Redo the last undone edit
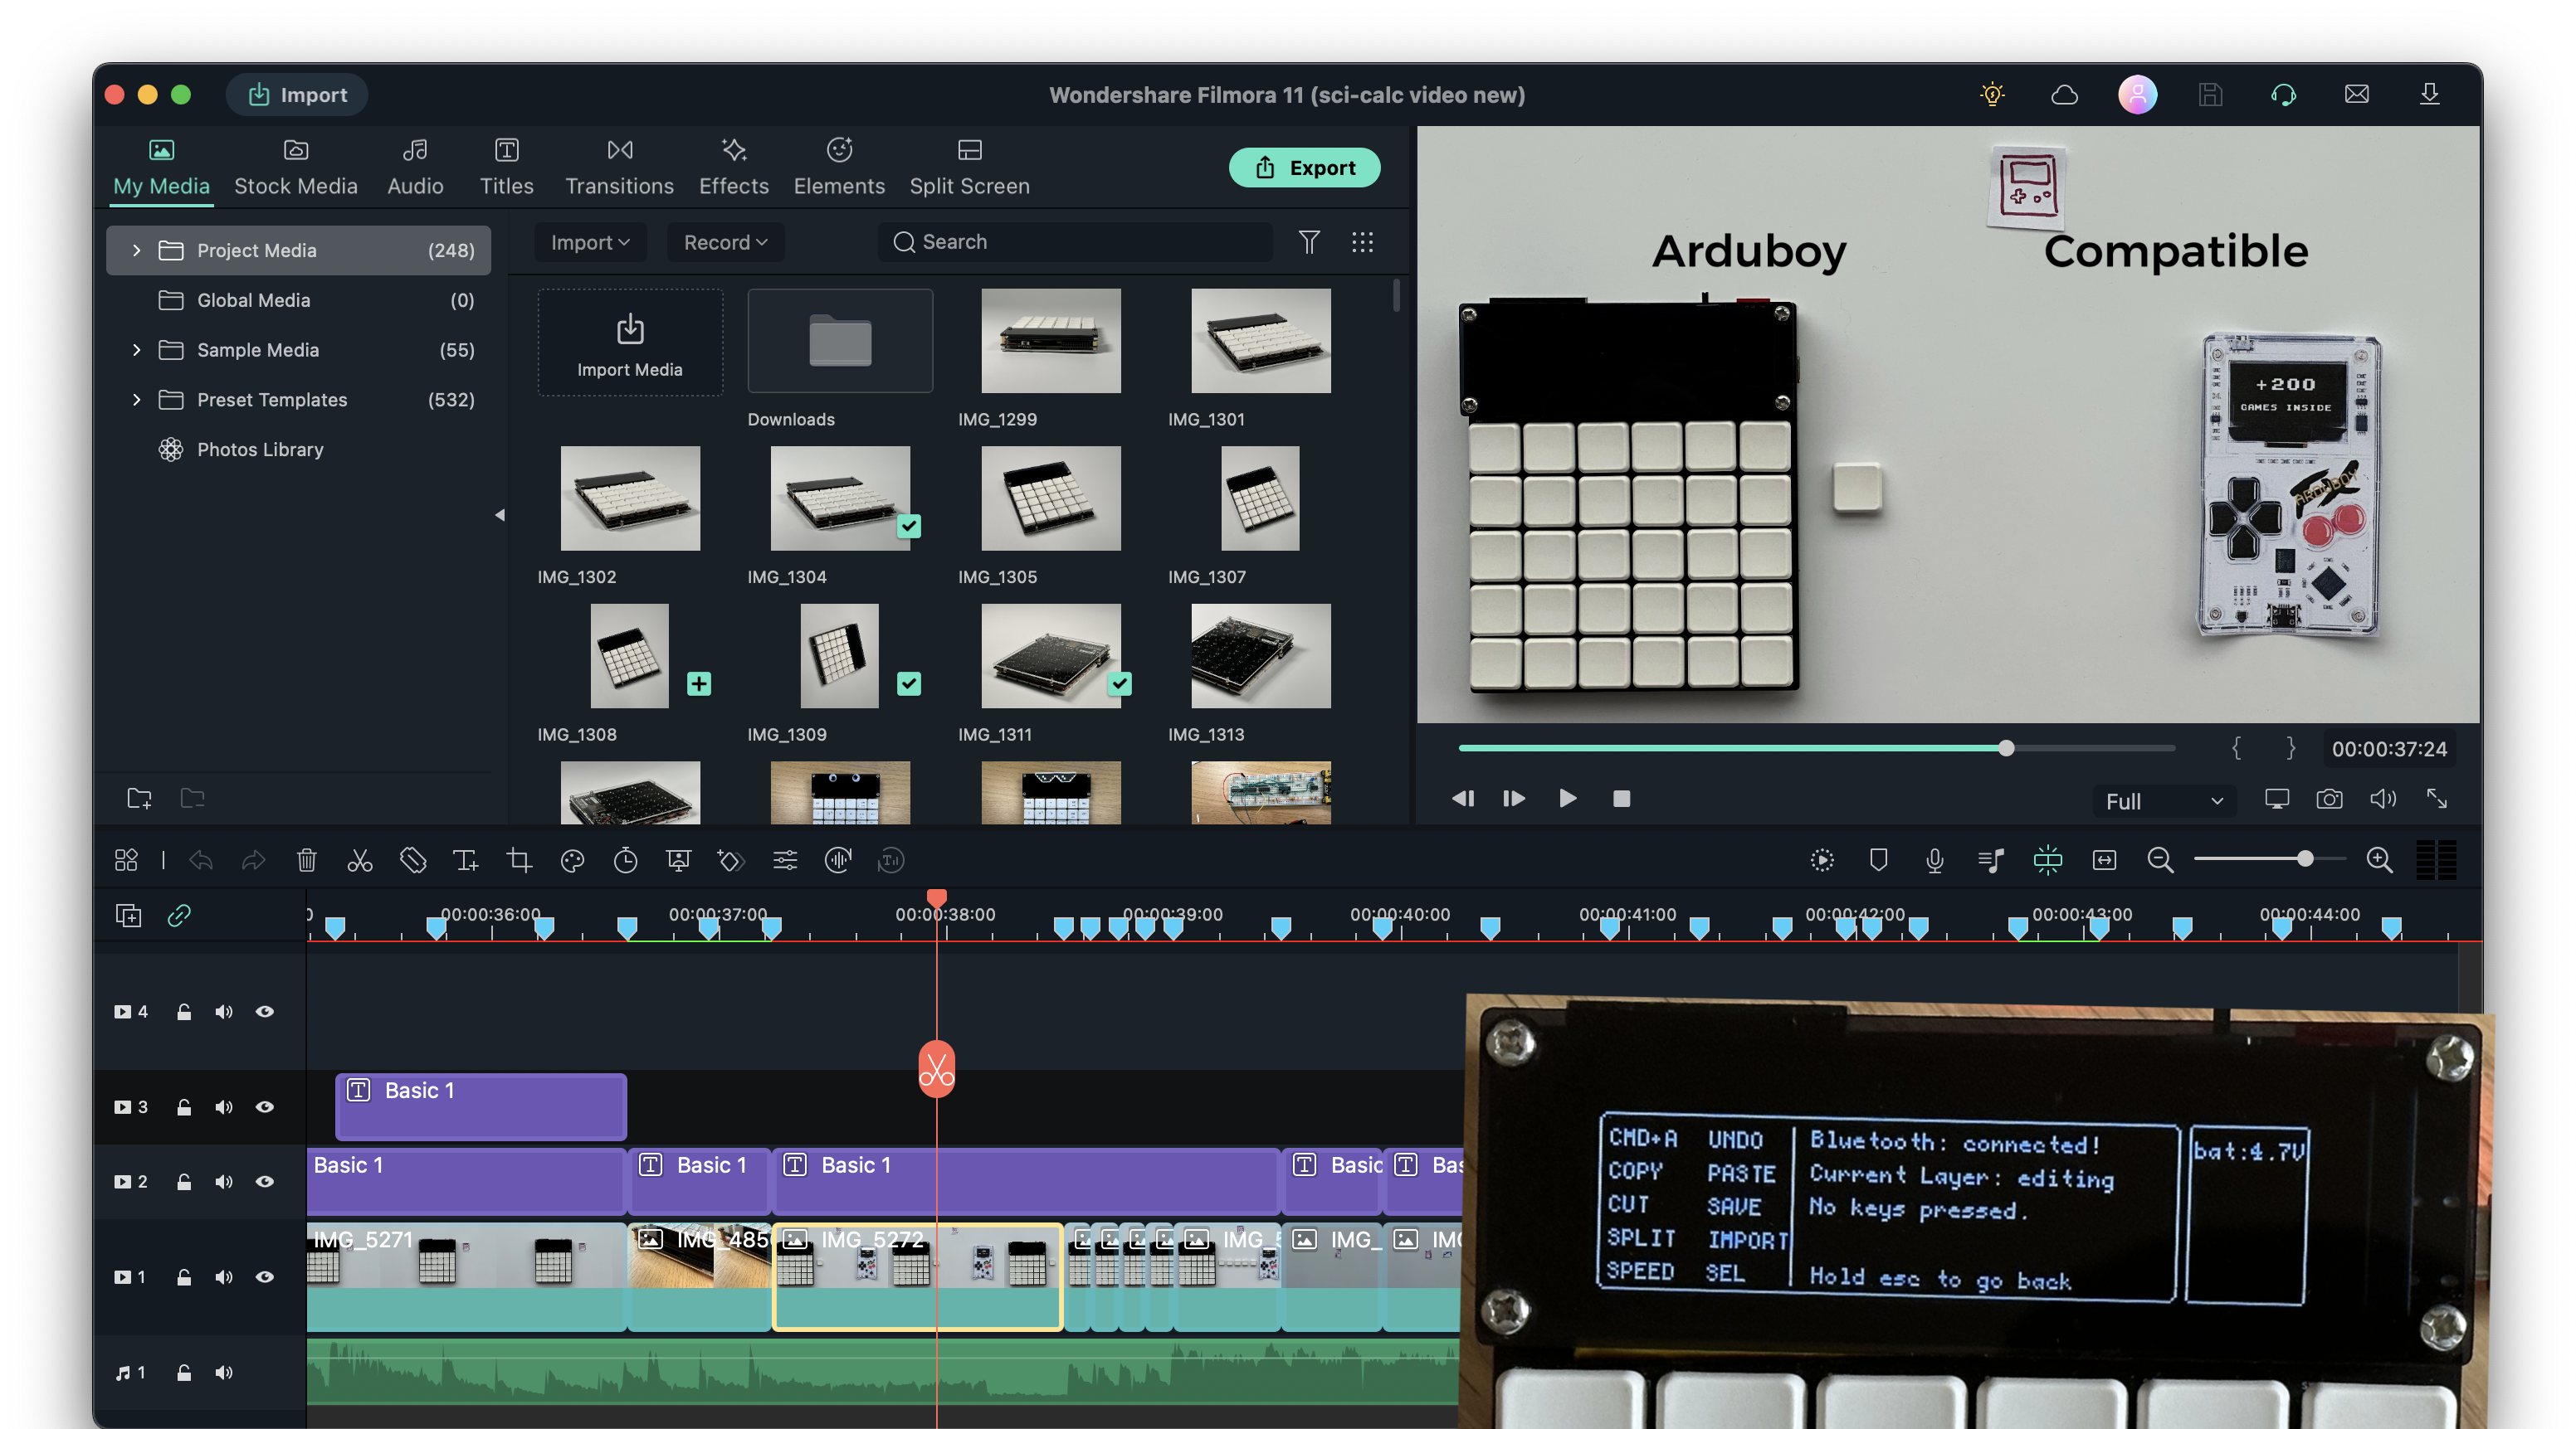 [254, 860]
